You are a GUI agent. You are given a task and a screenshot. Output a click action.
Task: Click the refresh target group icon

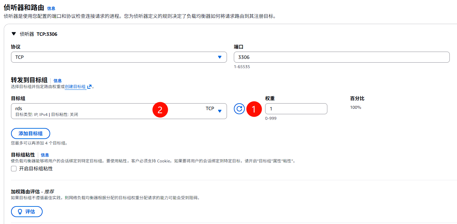[239, 108]
